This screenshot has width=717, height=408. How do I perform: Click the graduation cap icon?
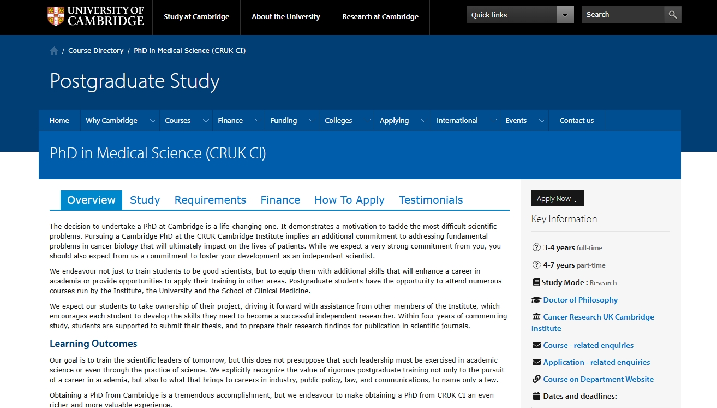click(536, 300)
